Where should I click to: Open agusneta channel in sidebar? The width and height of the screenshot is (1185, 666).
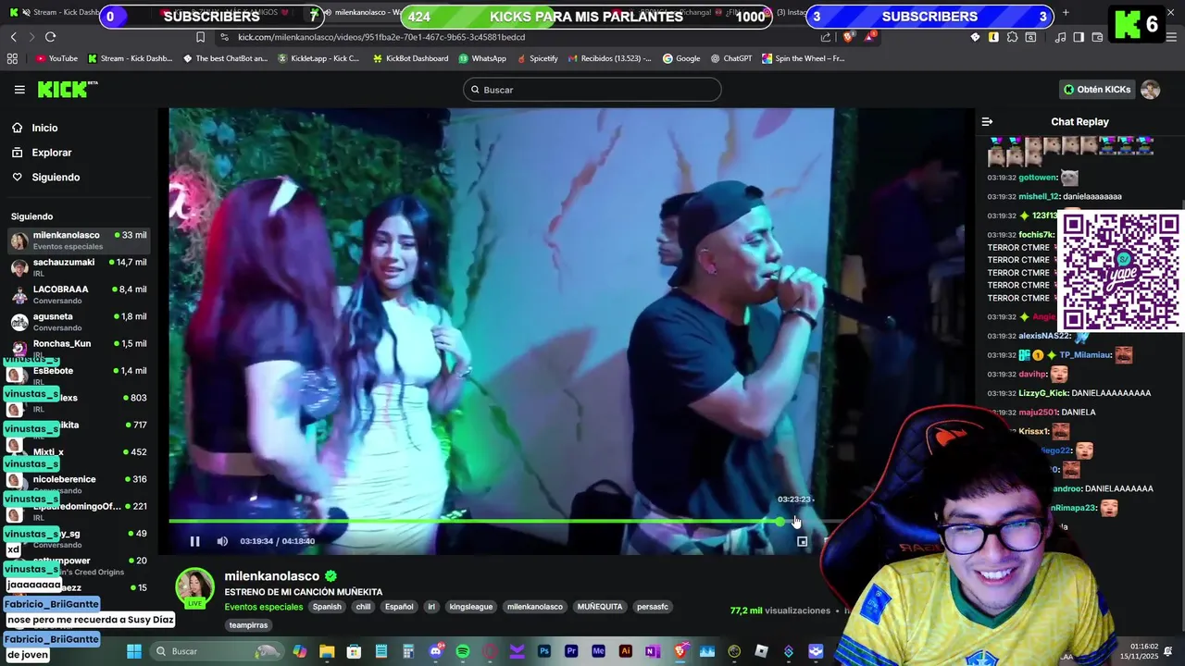[79, 321]
